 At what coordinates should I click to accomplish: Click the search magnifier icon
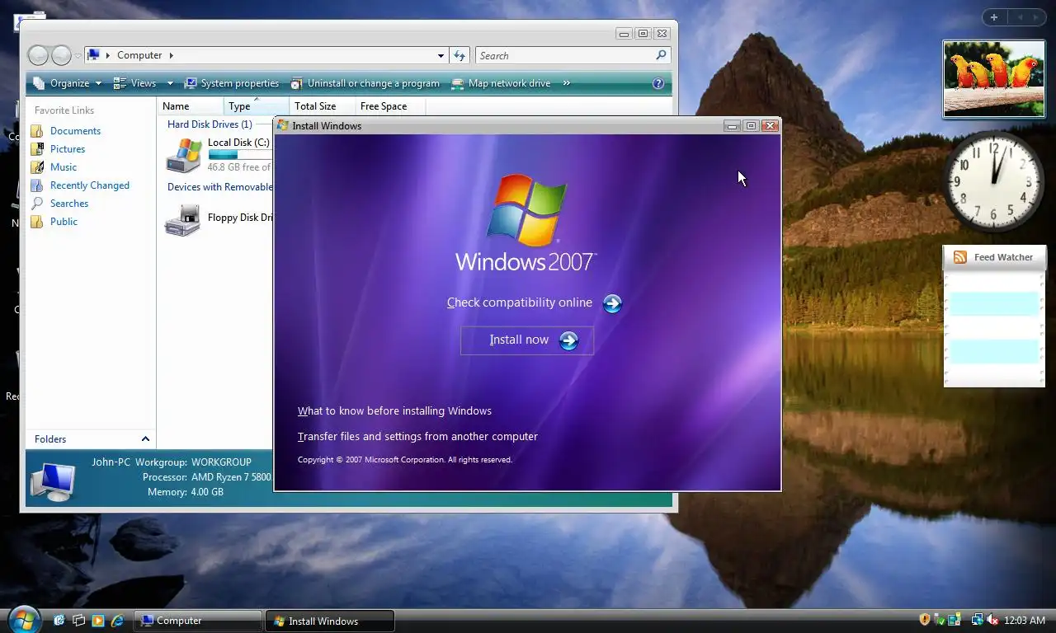[x=661, y=55]
